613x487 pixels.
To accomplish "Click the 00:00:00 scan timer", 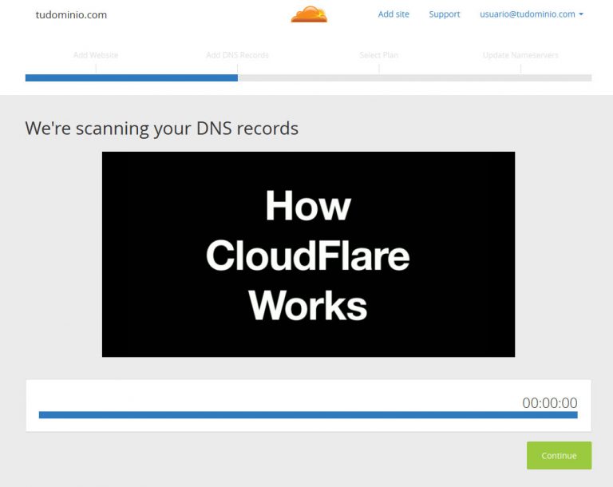I will coord(550,402).
